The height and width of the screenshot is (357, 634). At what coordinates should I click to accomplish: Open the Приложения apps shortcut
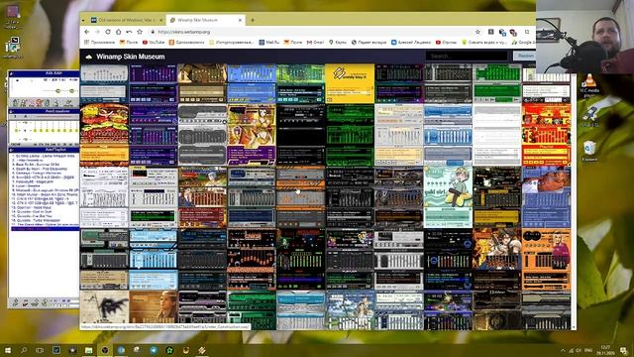point(99,42)
